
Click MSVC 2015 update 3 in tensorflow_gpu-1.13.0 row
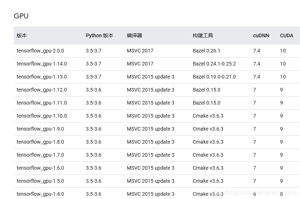pyautogui.click(x=150, y=77)
